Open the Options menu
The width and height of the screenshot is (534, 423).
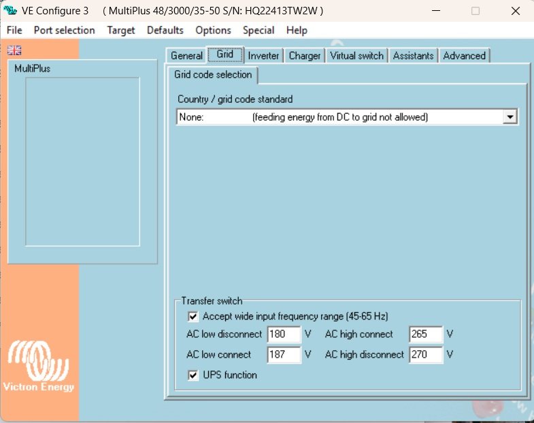tap(213, 31)
